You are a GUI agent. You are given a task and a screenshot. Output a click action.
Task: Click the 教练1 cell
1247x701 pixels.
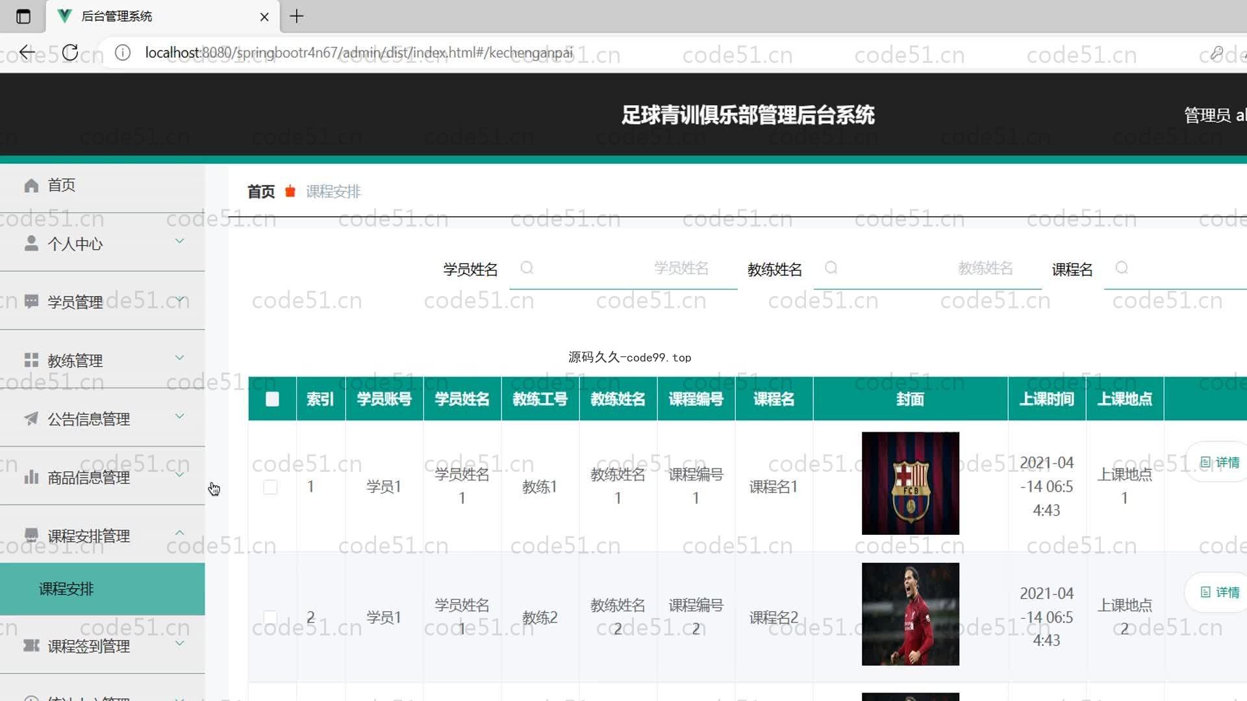(x=540, y=487)
